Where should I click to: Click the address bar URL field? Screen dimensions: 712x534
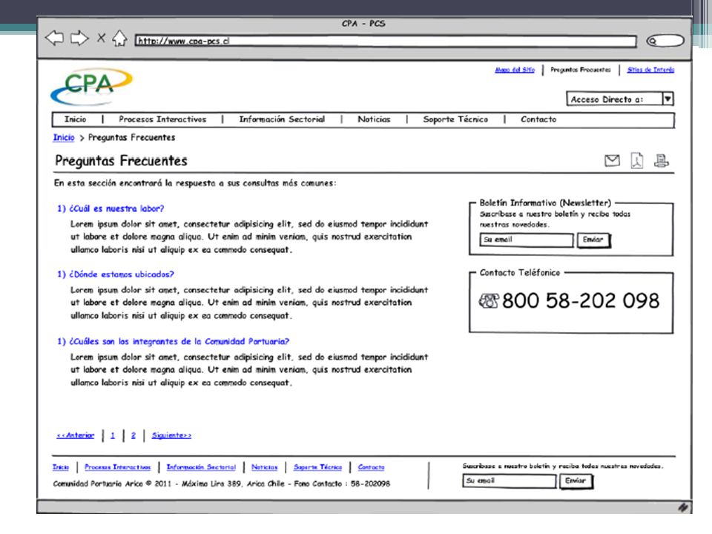point(386,42)
